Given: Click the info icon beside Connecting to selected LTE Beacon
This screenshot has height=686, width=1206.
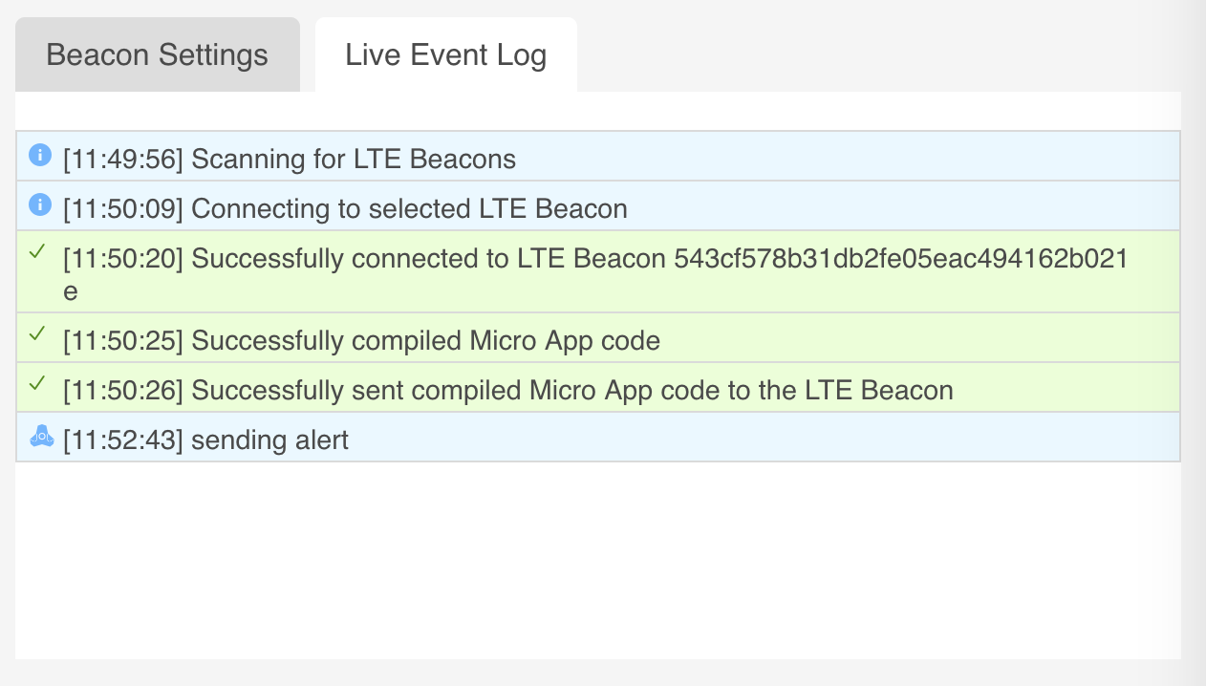Looking at the screenshot, I should tap(39, 204).
